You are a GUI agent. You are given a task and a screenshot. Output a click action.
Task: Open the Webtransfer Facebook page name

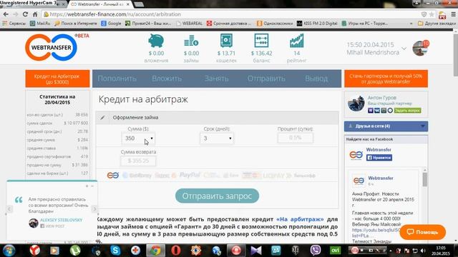[379, 150]
